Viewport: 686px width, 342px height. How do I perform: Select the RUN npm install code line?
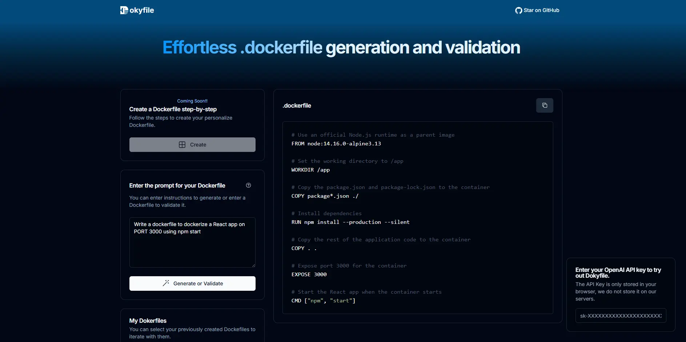click(x=350, y=222)
